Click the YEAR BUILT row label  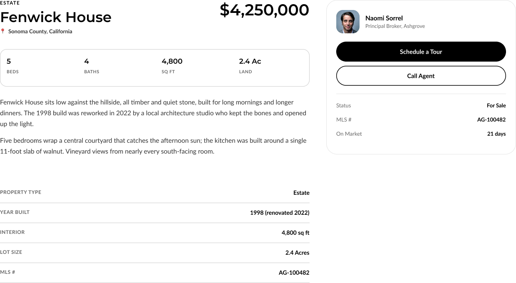pos(15,212)
